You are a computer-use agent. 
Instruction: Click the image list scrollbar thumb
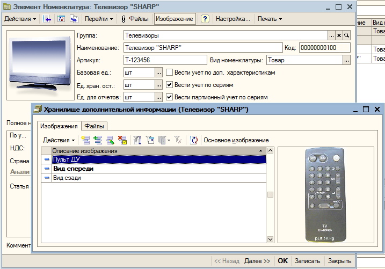pyautogui.click(x=270, y=194)
